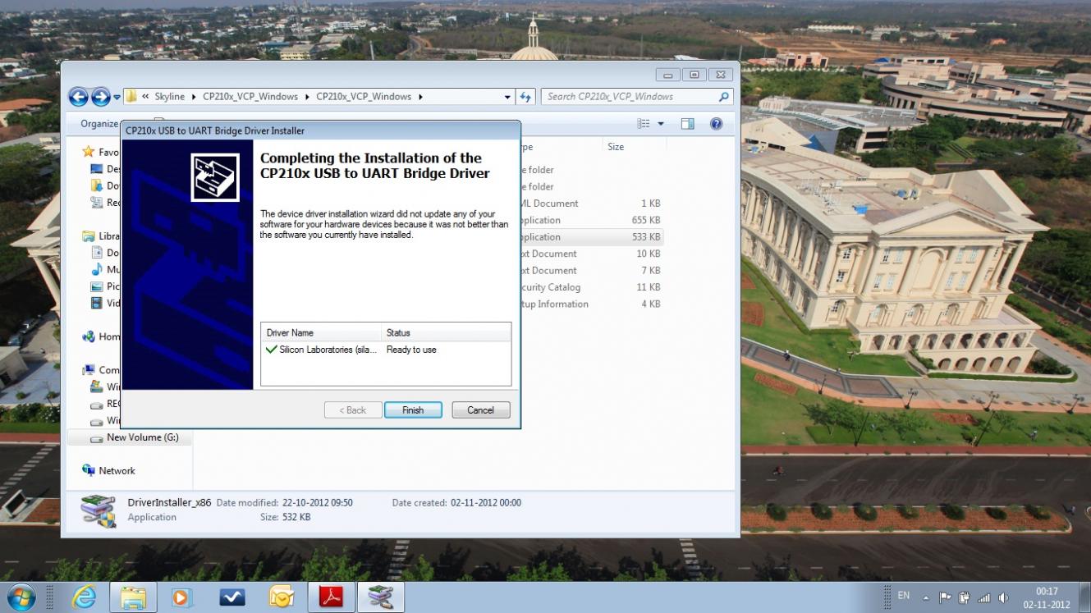The width and height of the screenshot is (1091, 613).
Task: Launch Adobe Reader from the taskbar
Action: pos(331,597)
